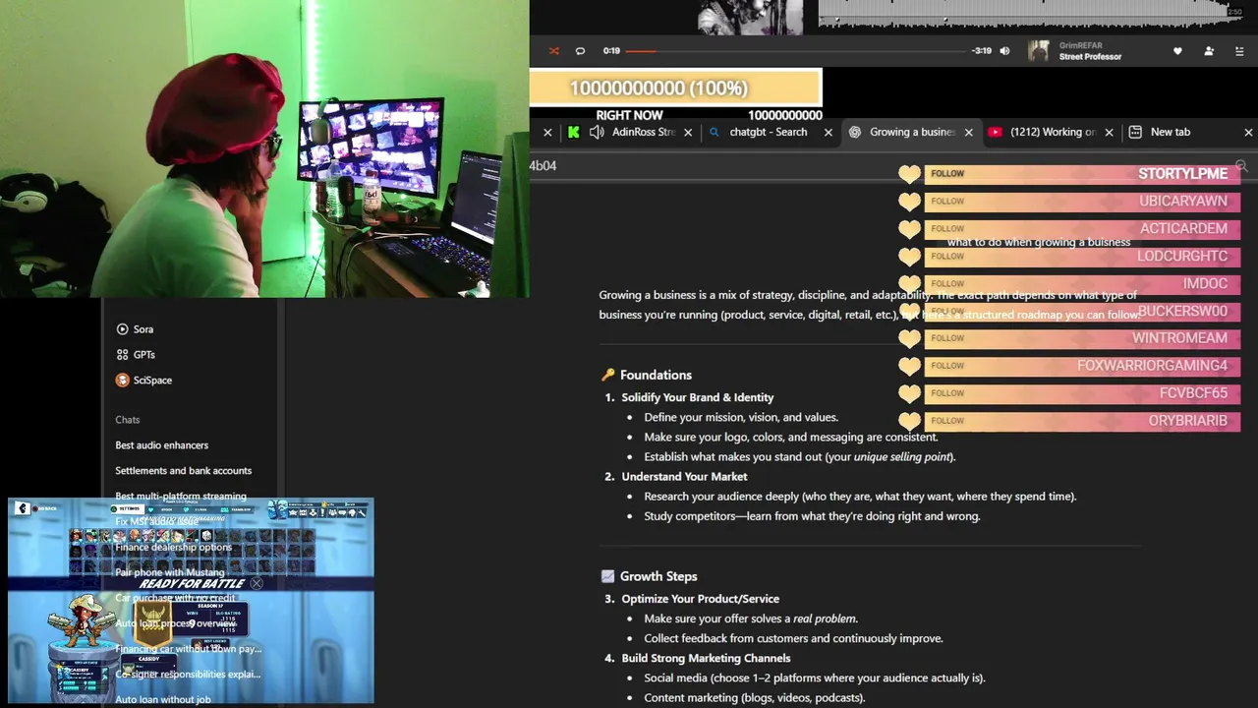This screenshot has width=1258, height=708.
Task: Click the heart icon beside ORYBRIARIB
Action: [x=909, y=421]
